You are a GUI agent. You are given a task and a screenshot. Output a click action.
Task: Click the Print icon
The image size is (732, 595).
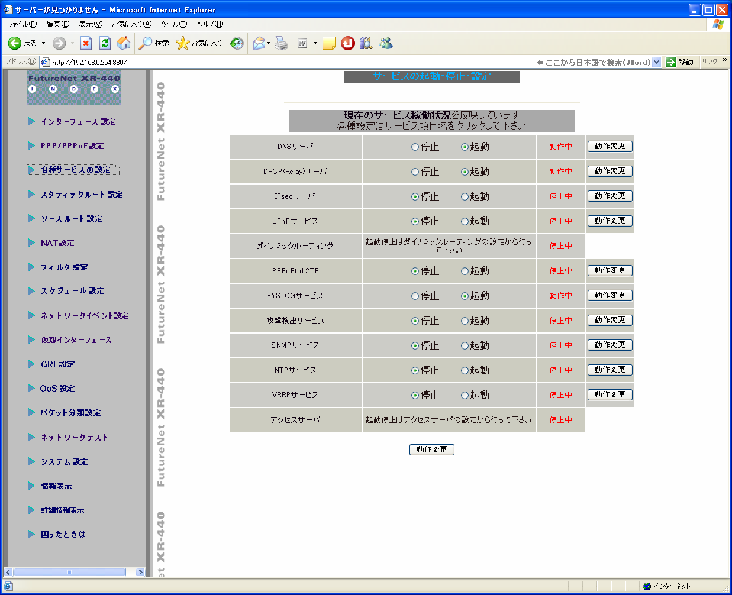(x=281, y=43)
